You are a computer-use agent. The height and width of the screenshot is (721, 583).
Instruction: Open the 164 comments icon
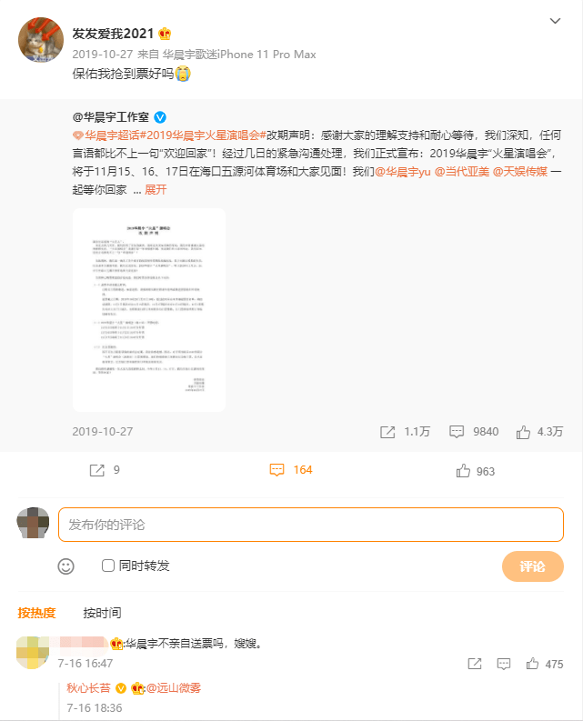pyautogui.click(x=276, y=470)
